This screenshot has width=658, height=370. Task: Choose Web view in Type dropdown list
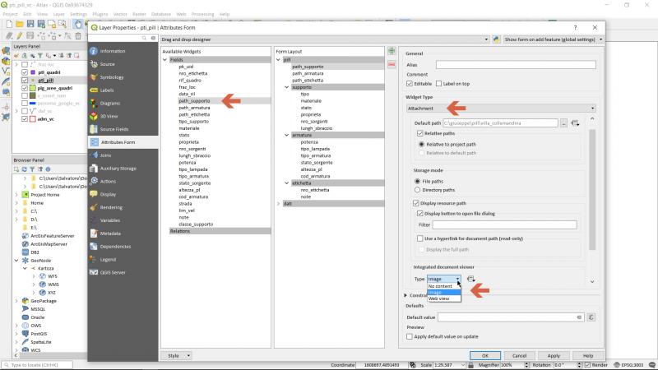click(444, 298)
